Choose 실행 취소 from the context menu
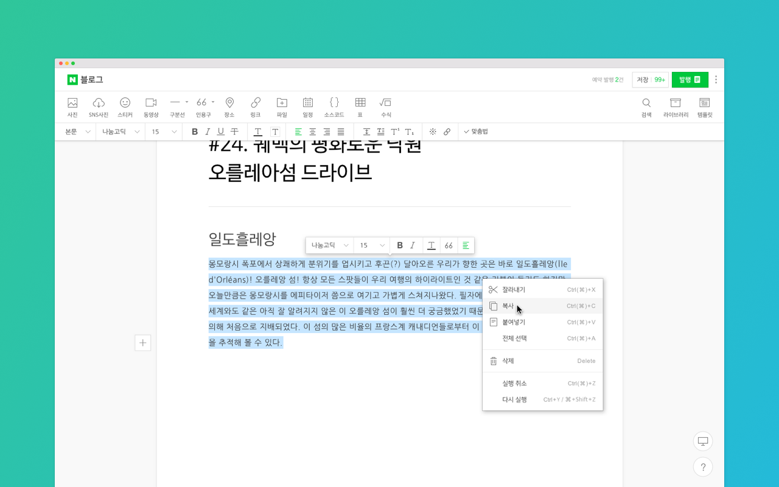Image resolution: width=779 pixels, height=487 pixels. [543, 384]
